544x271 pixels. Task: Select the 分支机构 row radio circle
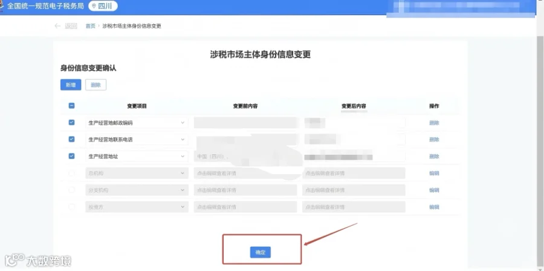pyautogui.click(x=71, y=190)
